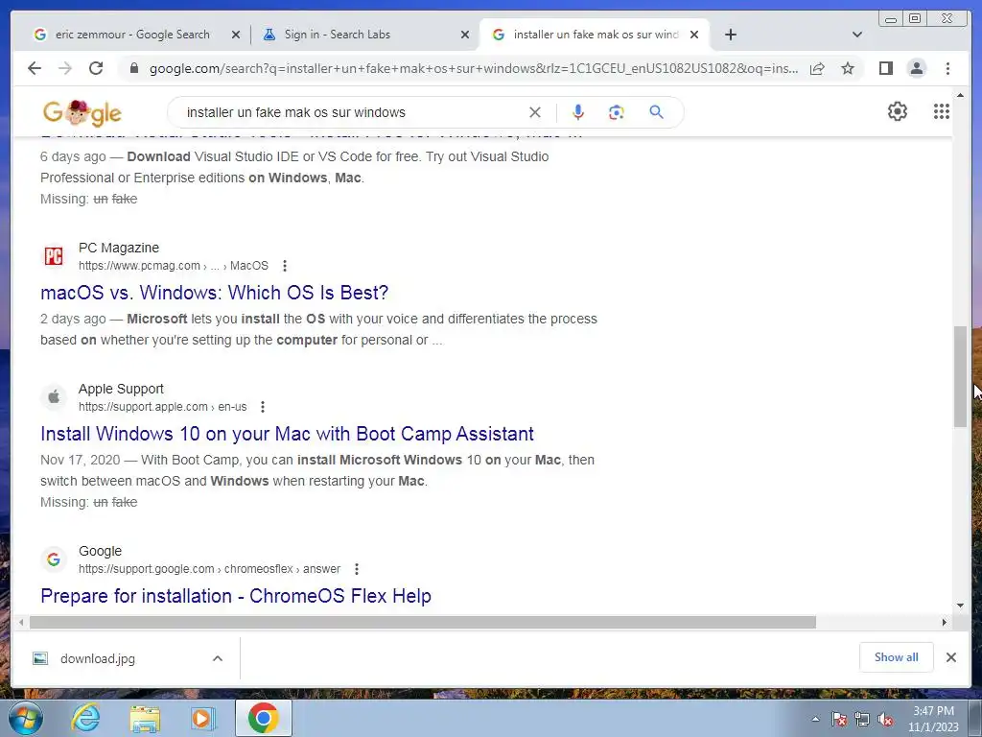Open Prepare for installation ChromeOS Flex Help

pyautogui.click(x=236, y=596)
